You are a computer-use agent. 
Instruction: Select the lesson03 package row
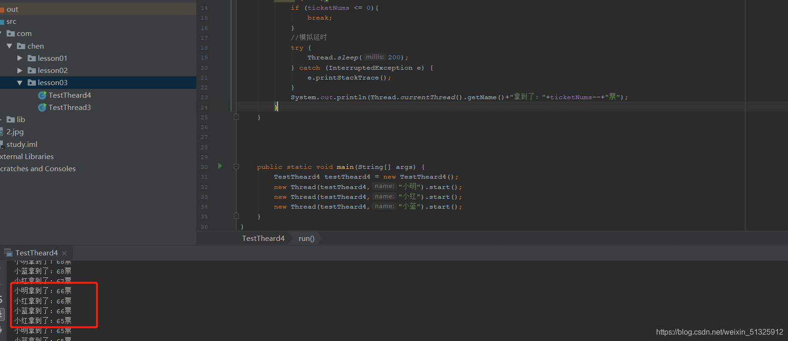[x=98, y=83]
